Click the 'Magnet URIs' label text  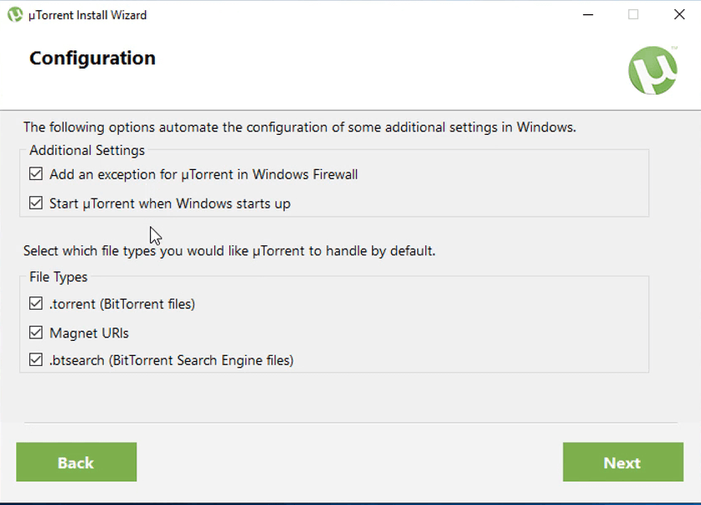(x=89, y=332)
